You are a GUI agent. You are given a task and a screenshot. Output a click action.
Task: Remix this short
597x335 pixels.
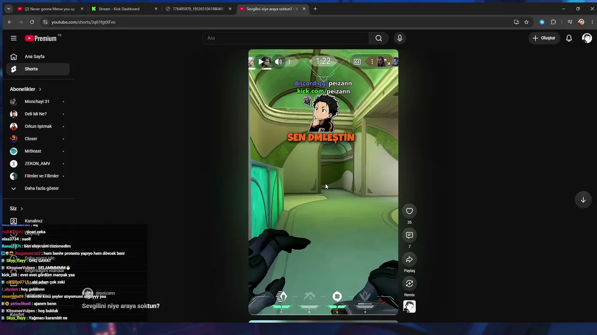(x=410, y=284)
